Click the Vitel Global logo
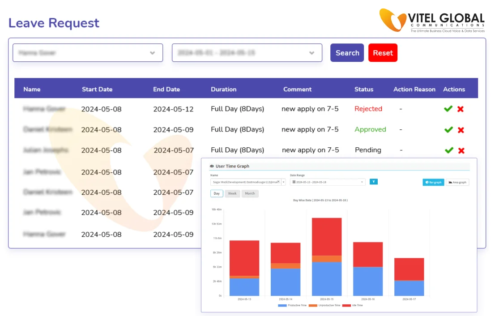Image resolution: width=499 pixels, height=316 pixels. (x=432, y=20)
